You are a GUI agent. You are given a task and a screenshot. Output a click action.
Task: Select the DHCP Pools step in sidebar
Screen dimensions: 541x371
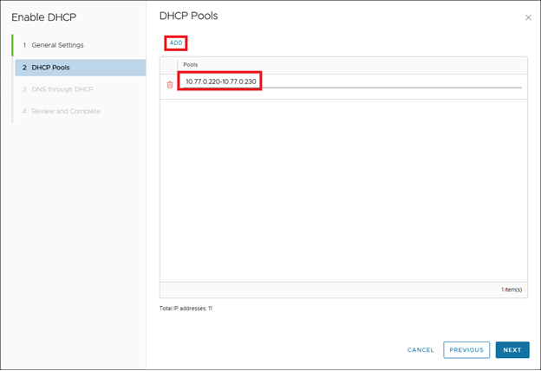[50, 68]
